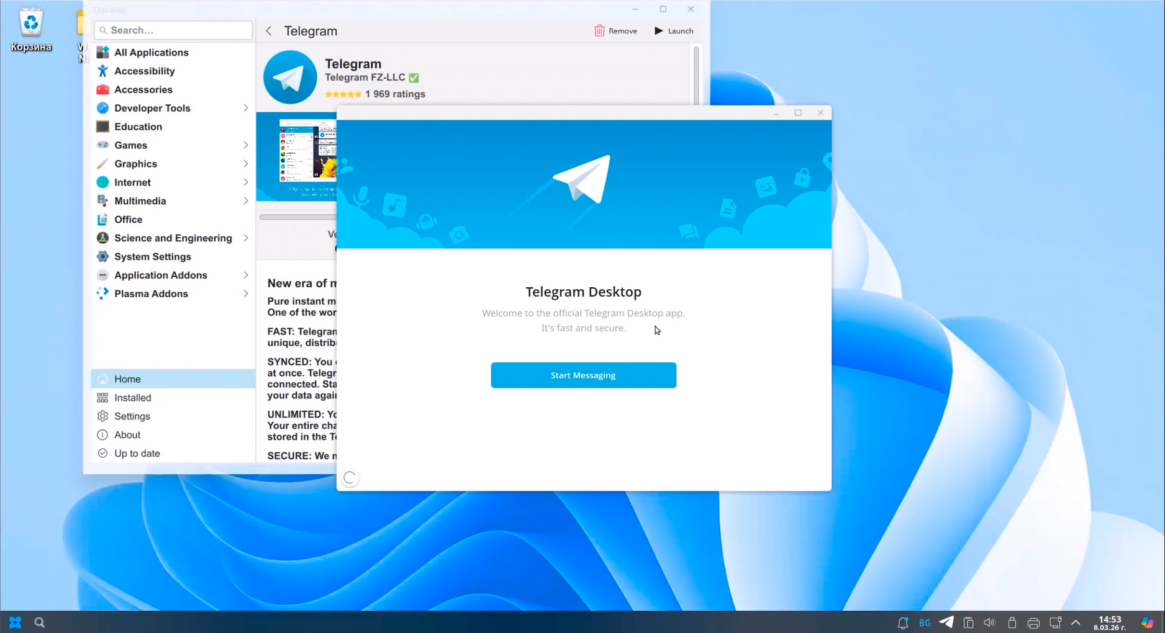This screenshot has height=633, width=1165.
Task: Open the volume control in tray
Action: [x=989, y=622]
